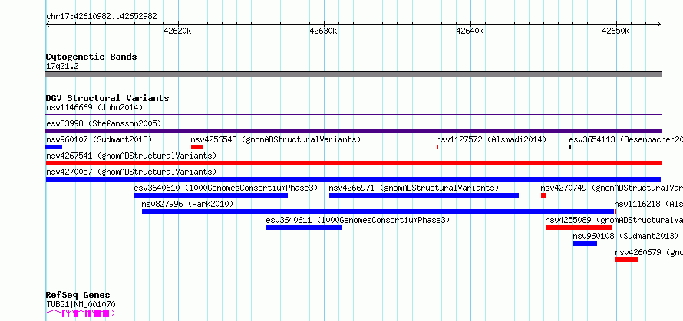Image resolution: width=683 pixels, height=321 pixels.
Task: Click the 42650k ruler tick label
Action: click(616, 31)
